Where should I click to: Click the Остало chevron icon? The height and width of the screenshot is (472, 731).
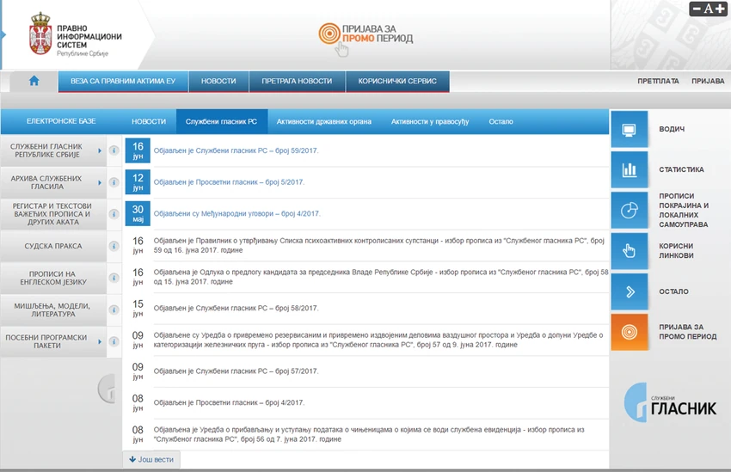(x=629, y=291)
